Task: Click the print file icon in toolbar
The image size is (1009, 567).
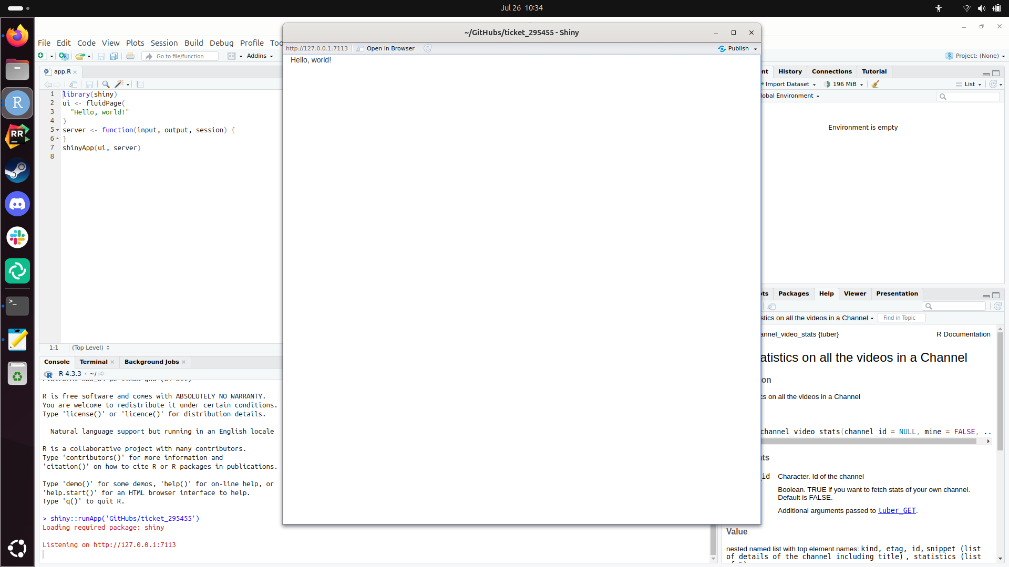Action: (130, 56)
